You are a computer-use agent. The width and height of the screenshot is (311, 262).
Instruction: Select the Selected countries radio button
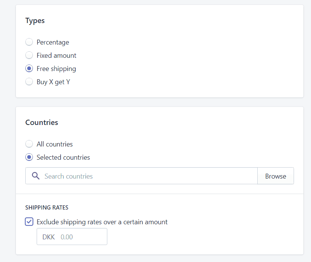point(29,157)
